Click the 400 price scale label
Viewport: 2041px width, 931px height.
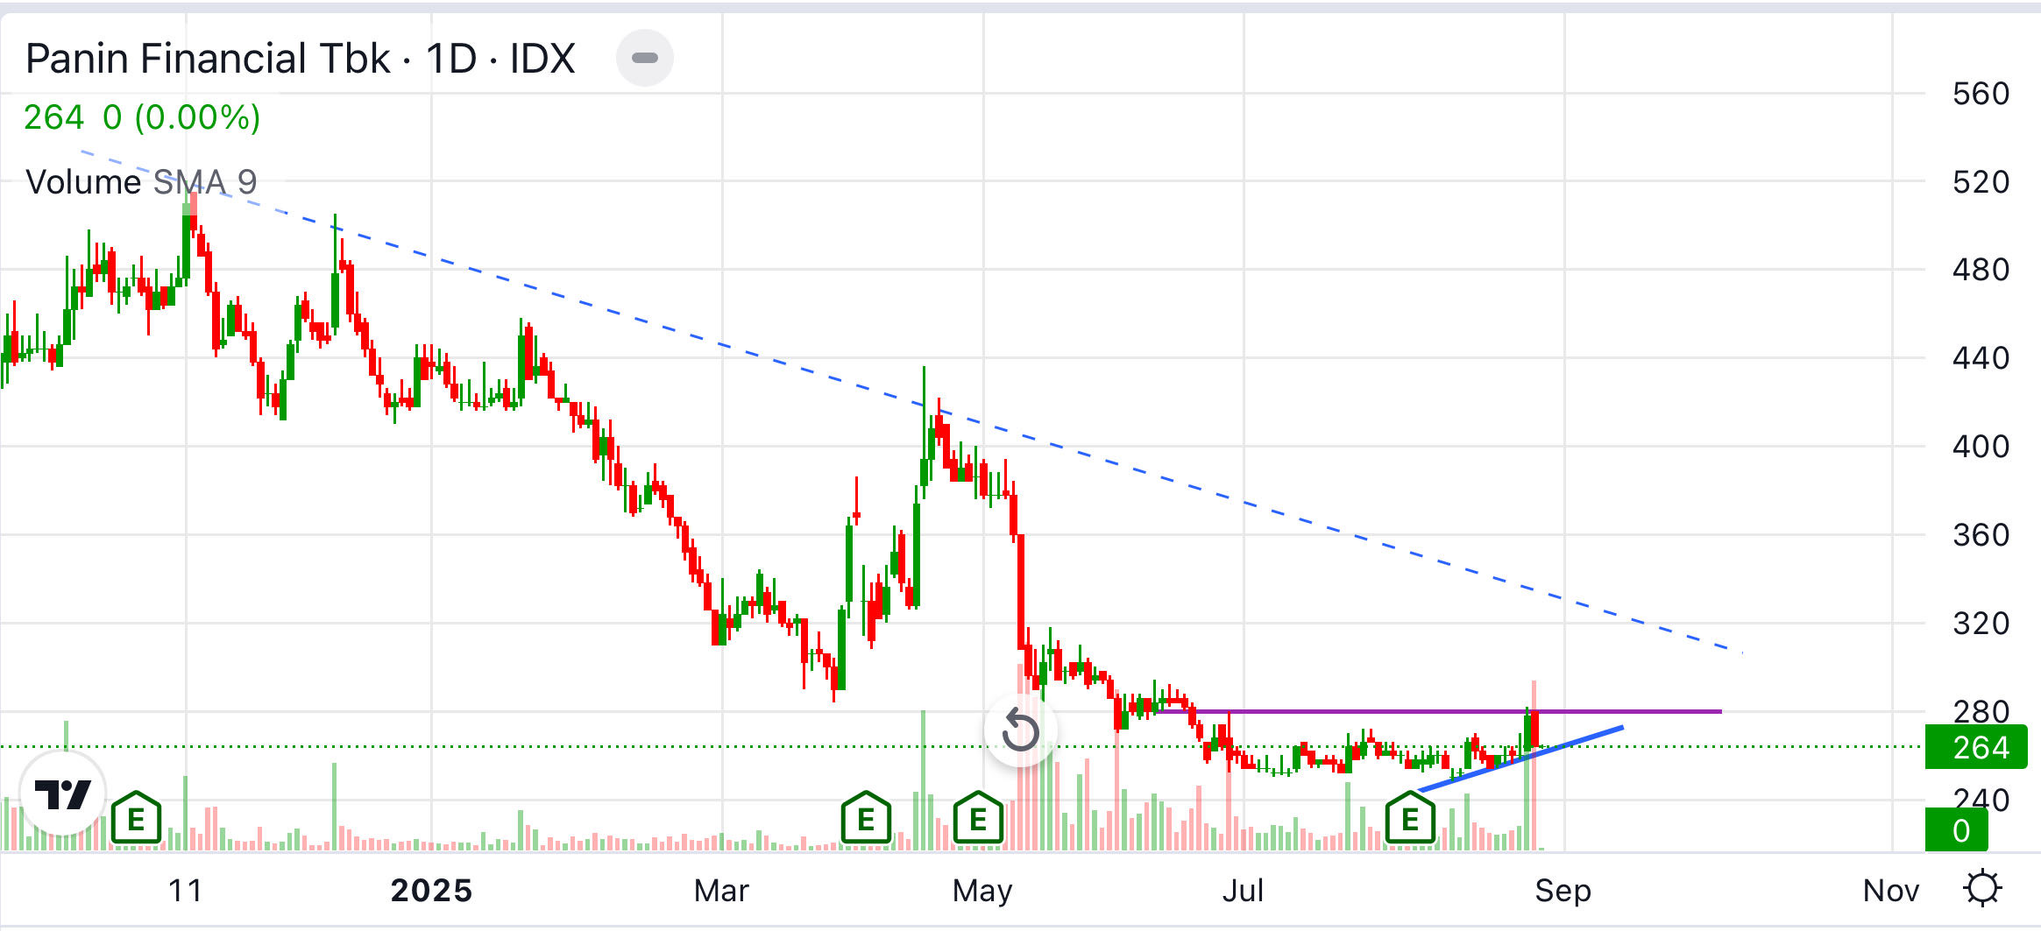coord(1981,447)
